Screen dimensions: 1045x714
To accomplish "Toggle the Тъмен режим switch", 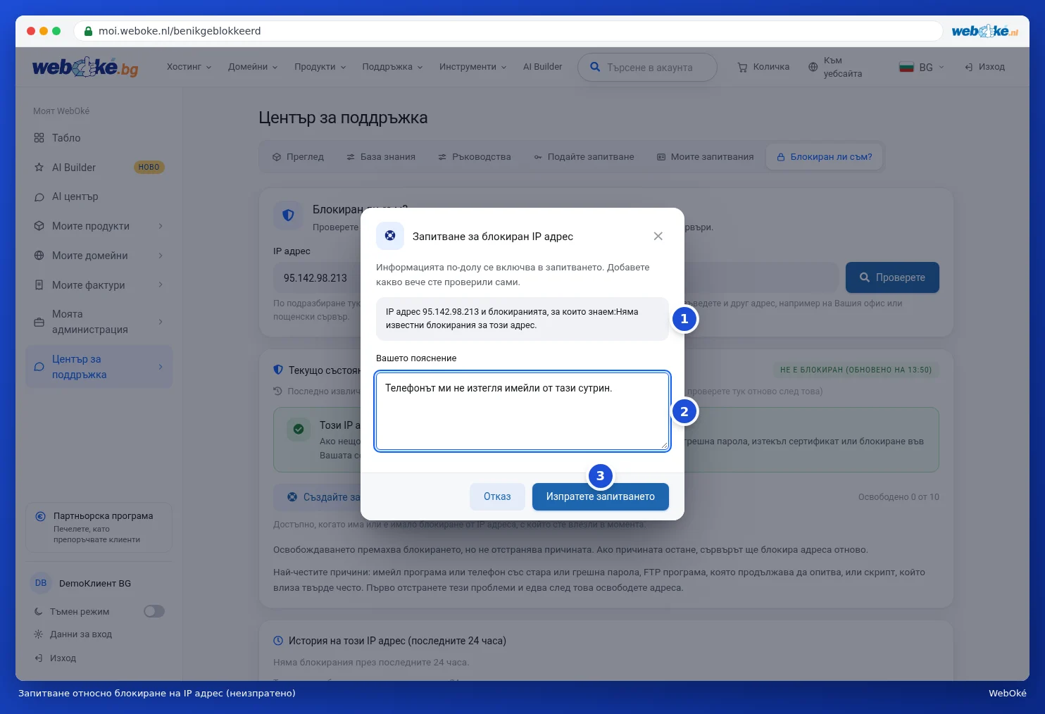I will click(x=154, y=611).
